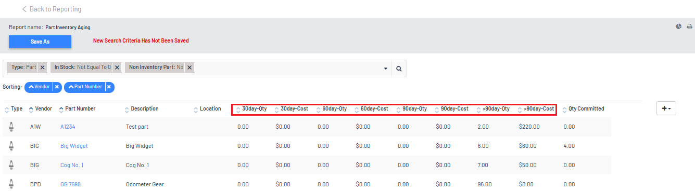Open the add column plus dropdown

pos(666,108)
